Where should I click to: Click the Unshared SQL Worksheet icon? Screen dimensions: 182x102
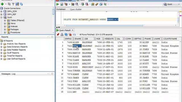93,4
